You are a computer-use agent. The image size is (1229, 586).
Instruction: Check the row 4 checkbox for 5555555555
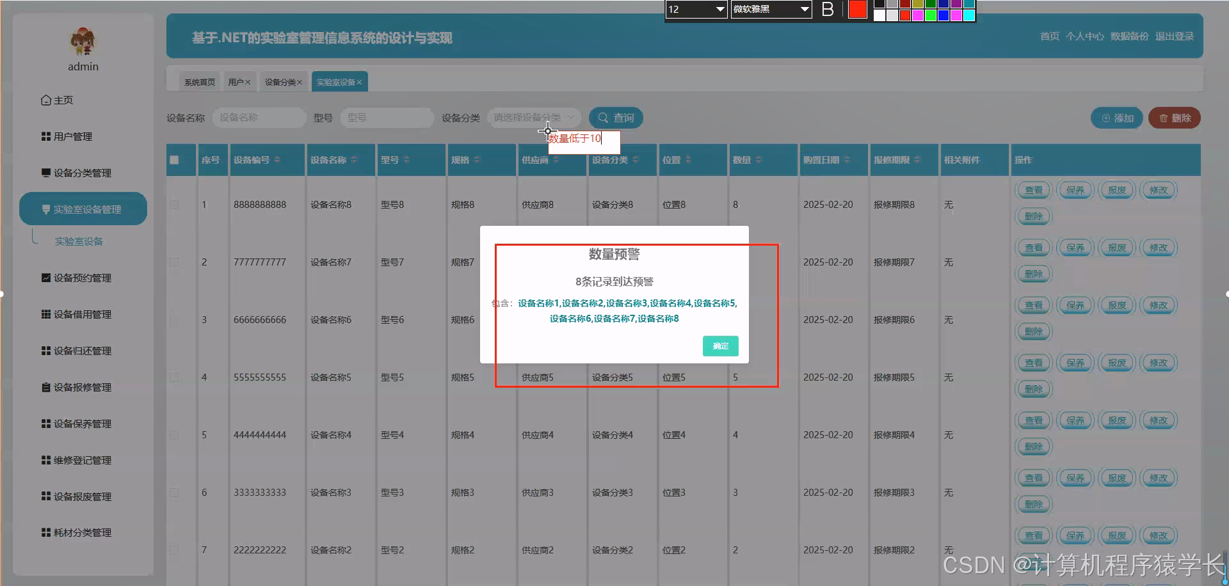(174, 377)
